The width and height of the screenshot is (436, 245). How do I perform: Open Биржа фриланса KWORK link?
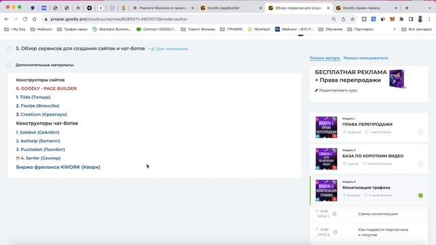(x=58, y=167)
